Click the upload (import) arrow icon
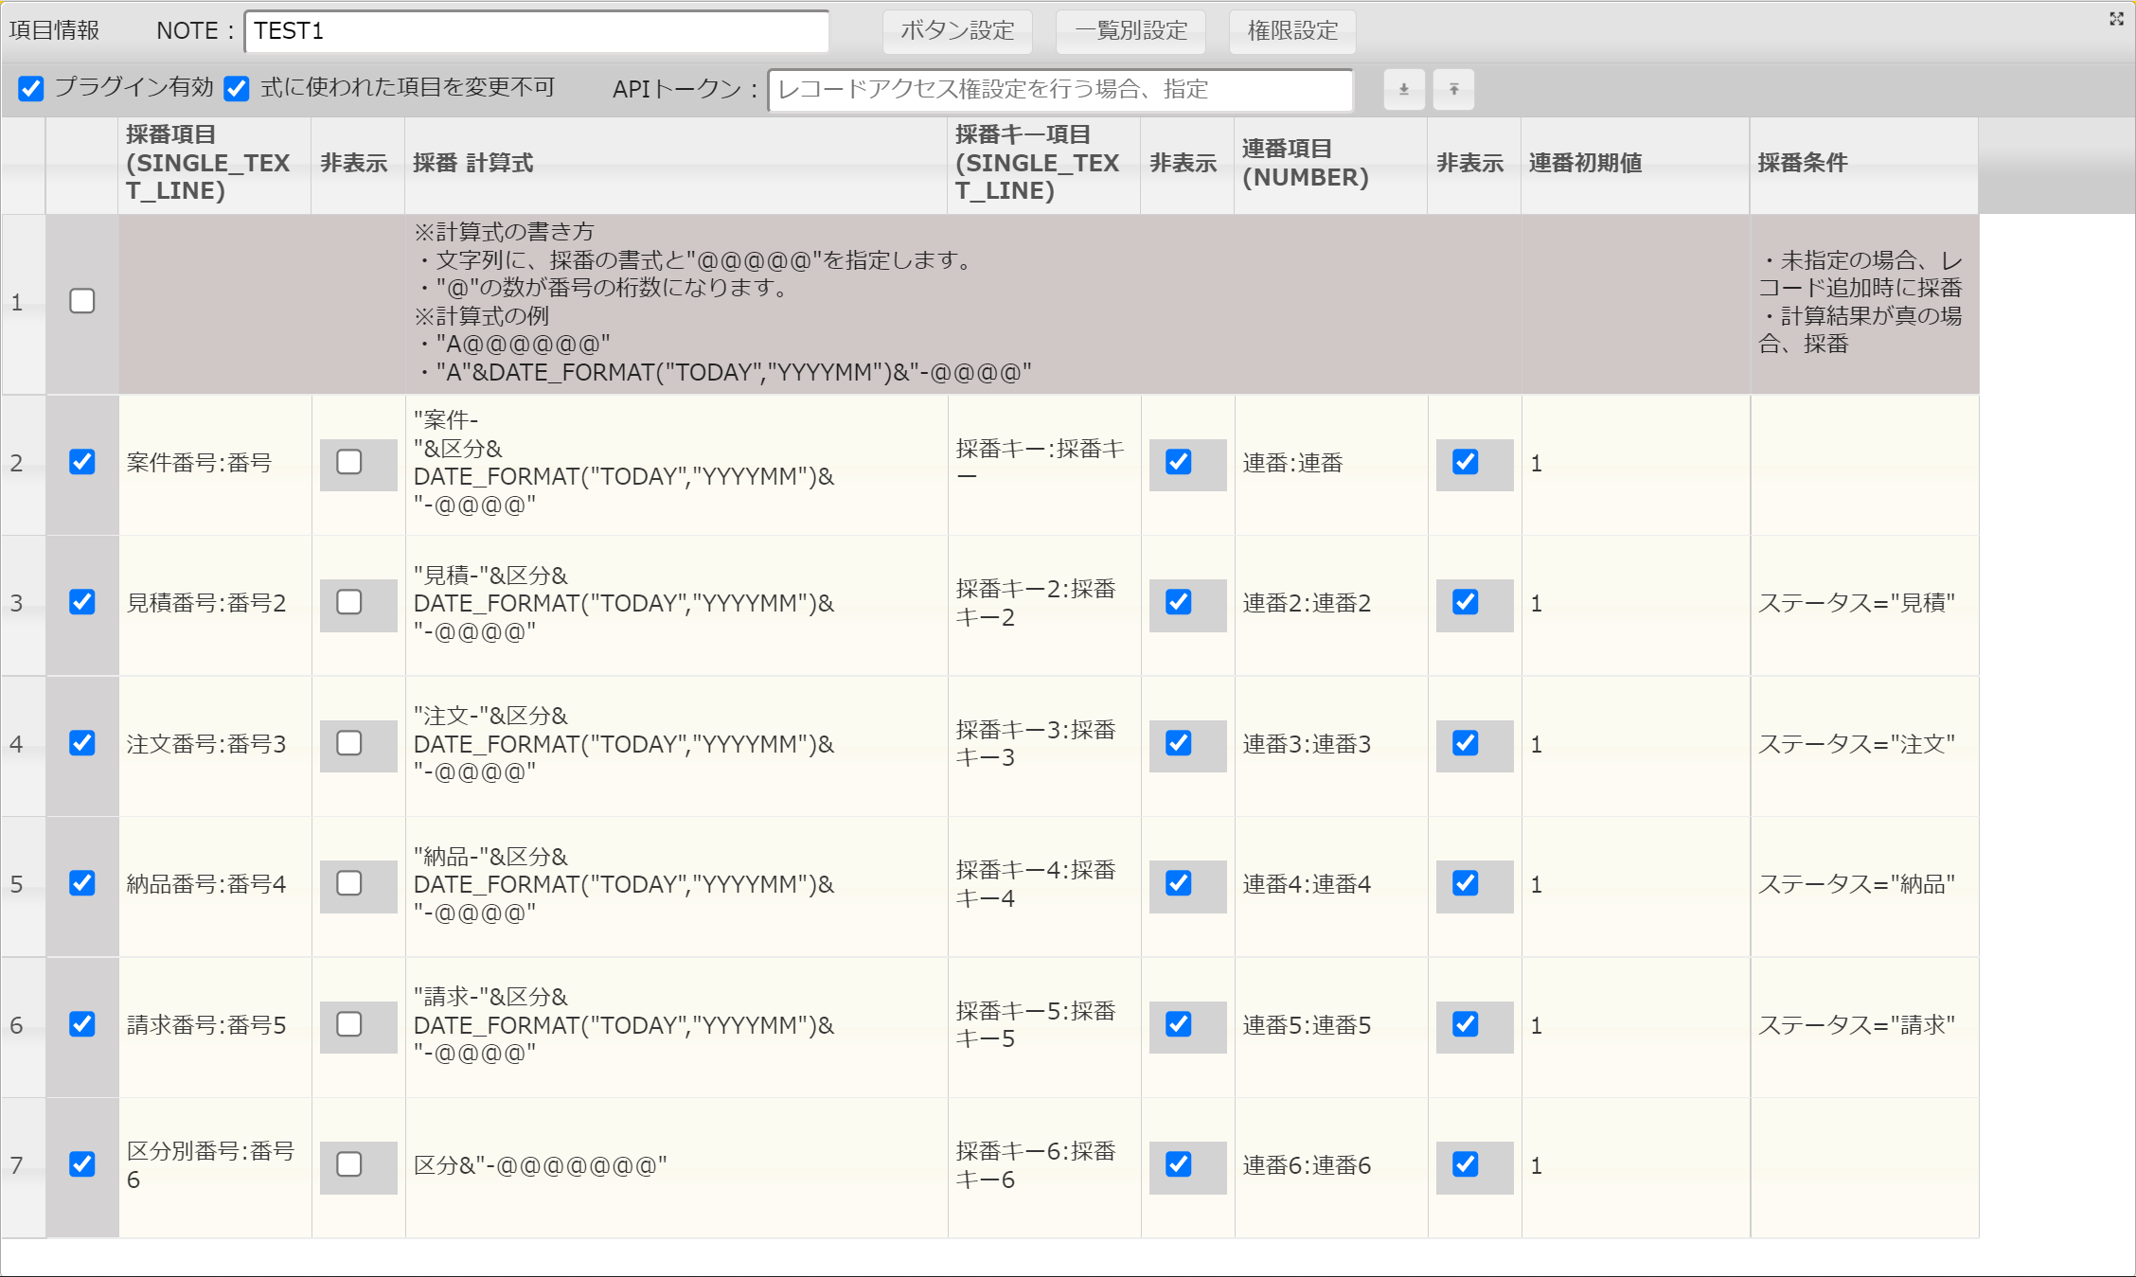This screenshot has width=2136, height=1277. pyautogui.click(x=1453, y=89)
